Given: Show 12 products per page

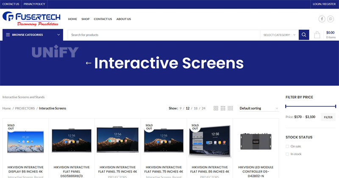Looking at the screenshot, I should point(188,108).
